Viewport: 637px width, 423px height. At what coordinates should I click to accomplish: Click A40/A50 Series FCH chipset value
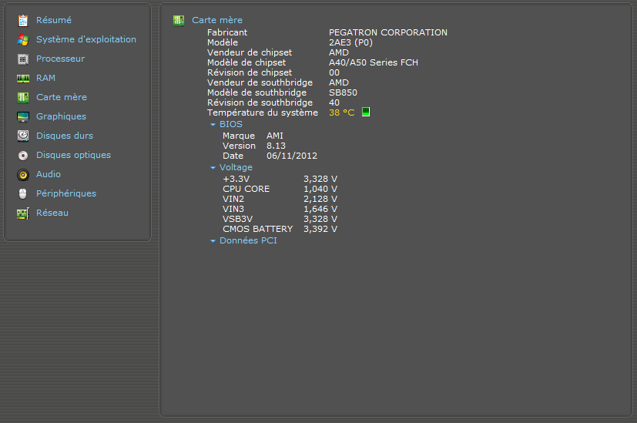click(x=374, y=62)
